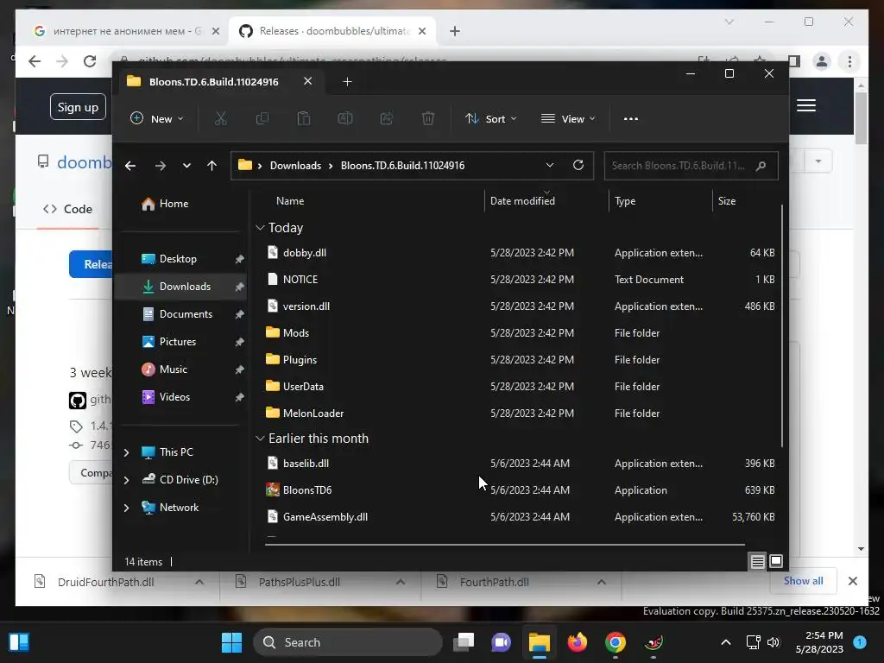
Task: Click Downloads breadcrumb in address bar
Action: 295,165
